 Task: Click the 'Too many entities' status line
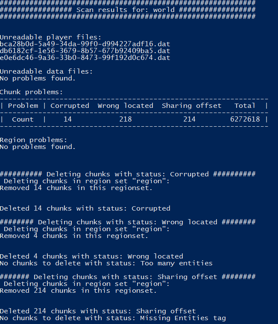pos(106,263)
